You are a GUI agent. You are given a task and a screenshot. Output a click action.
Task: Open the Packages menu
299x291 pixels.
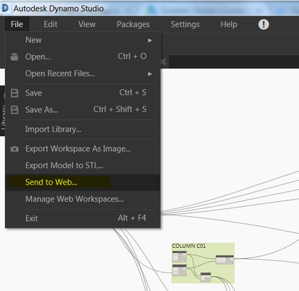[x=133, y=24]
